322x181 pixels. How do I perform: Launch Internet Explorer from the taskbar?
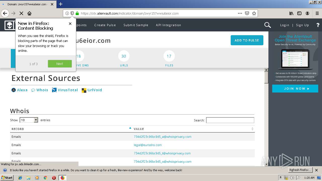[20, 178]
